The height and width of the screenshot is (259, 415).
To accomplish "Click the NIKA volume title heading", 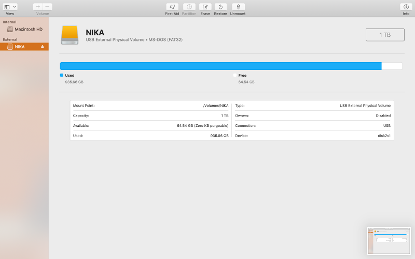I will [x=95, y=33].
